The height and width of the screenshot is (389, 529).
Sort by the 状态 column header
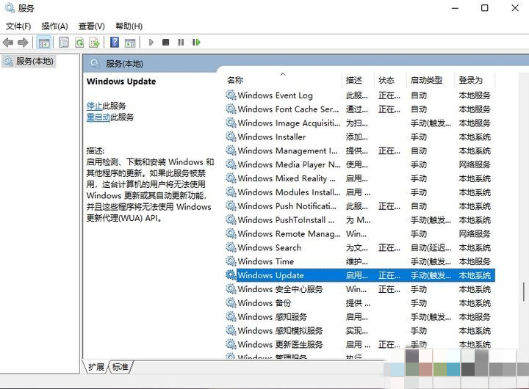click(x=386, y=80)
